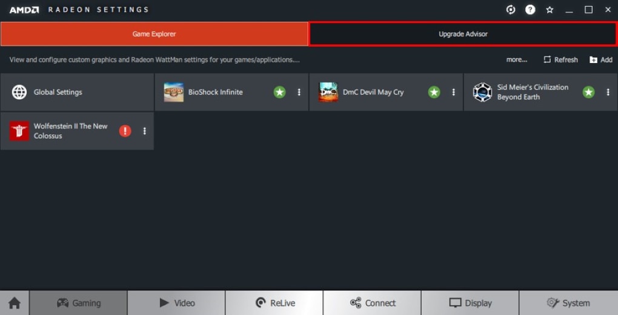Screen dimensions: 618x315
Task: Click the green star badge on BioShock Infinite
Action: (279, 92)
